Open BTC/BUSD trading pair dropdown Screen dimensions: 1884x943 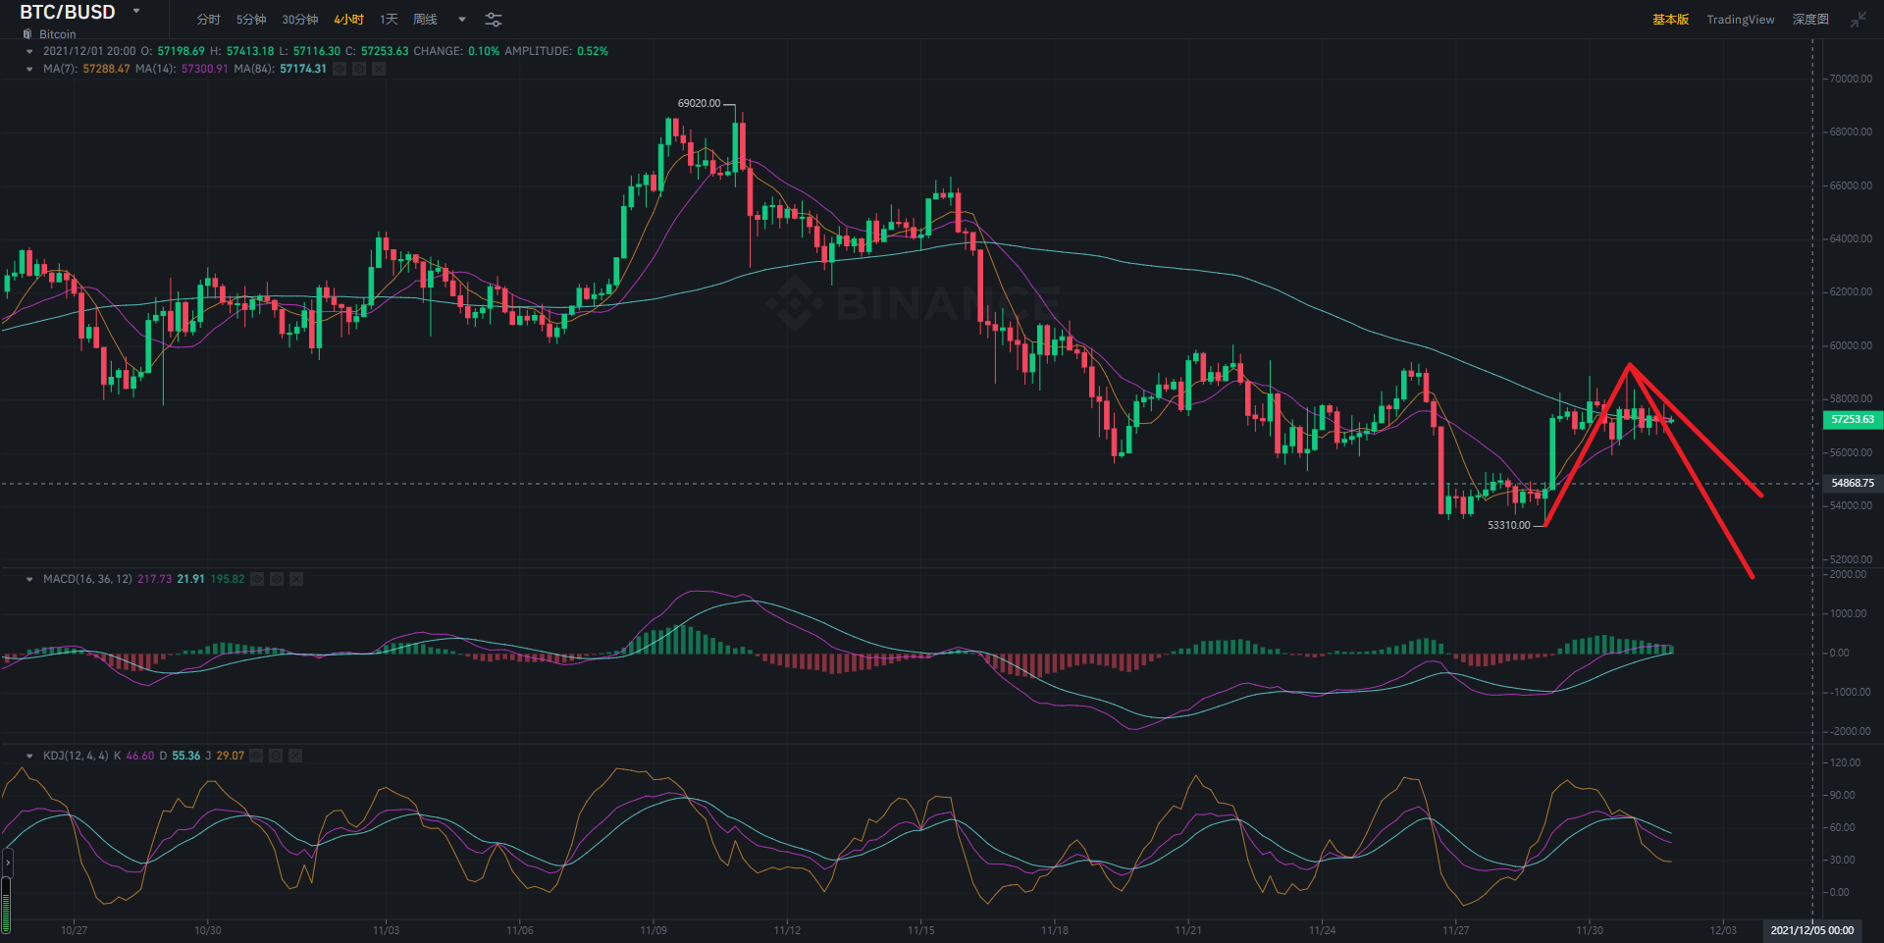tap(136, 12)
